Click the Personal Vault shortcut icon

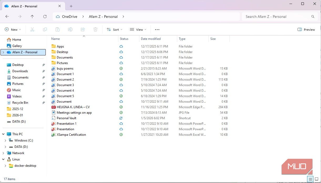tap(54, 118)
